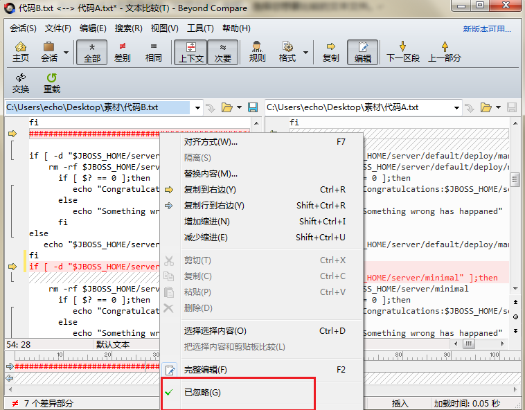525x410 pixels.
Task: Open the 会话 sessions briefcase icon
Action: coord(49,52)
